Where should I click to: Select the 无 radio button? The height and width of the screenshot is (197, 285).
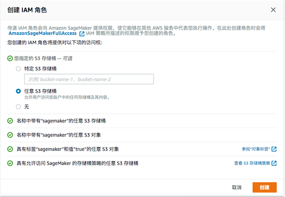coord(18,107)
